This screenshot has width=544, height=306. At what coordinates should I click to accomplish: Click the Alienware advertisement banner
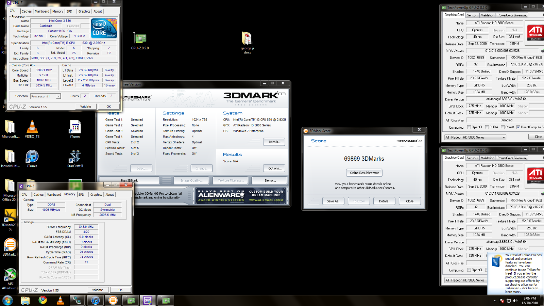pyautogui.click(x=241, y=196)
